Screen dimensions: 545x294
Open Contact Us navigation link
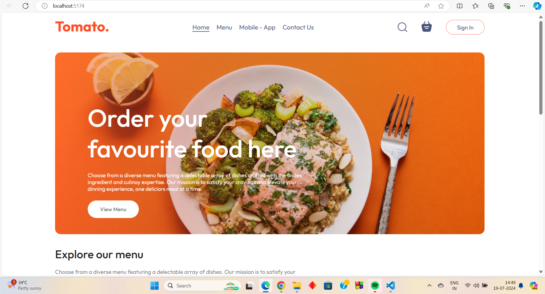(298, 28)
